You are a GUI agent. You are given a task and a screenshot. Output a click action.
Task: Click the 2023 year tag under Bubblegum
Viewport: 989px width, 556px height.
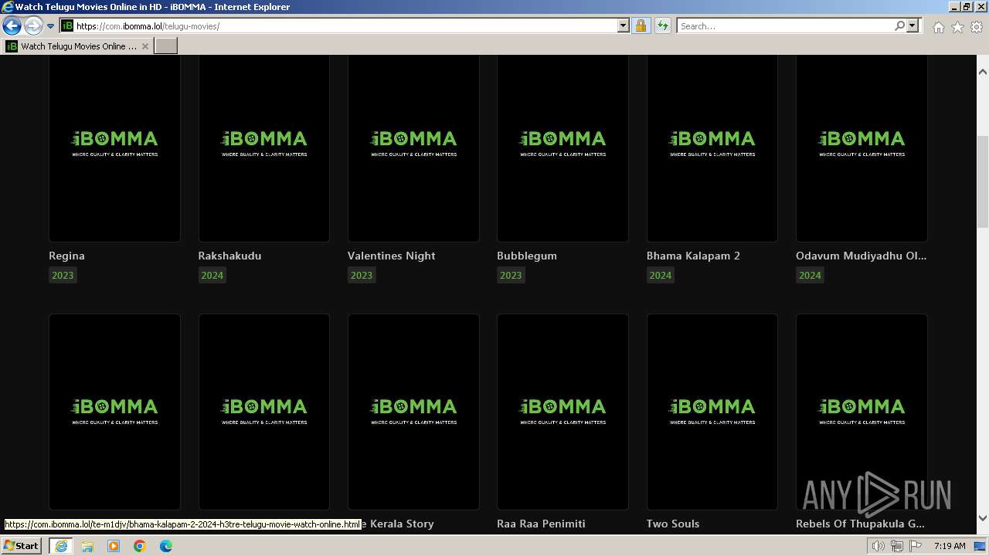coord(511,276)
